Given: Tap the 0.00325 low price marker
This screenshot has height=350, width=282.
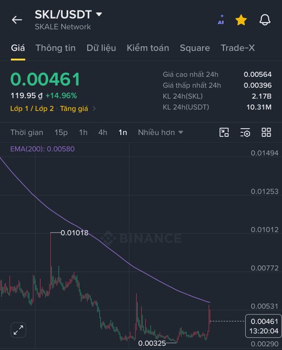Looking at the screenshot, I should pyautogui.click(x=152, y=343).
